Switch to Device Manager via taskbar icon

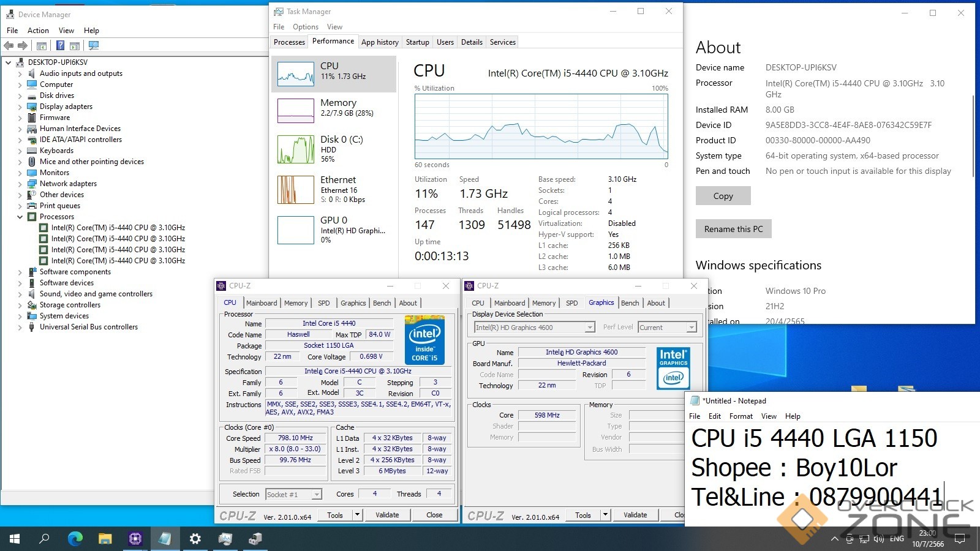coord(255,539)
